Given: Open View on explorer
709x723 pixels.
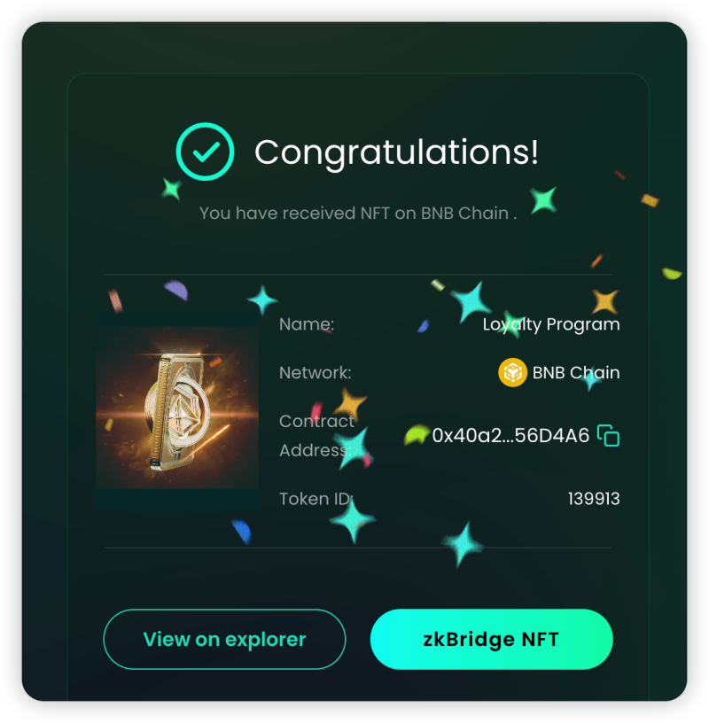Looking at the screenshot, I should coord(224,639).
